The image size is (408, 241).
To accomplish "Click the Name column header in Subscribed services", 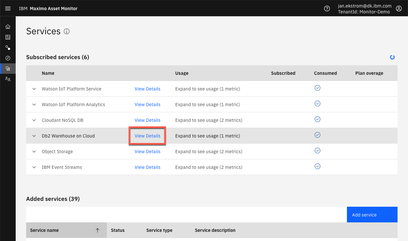I will click(48, 73).
